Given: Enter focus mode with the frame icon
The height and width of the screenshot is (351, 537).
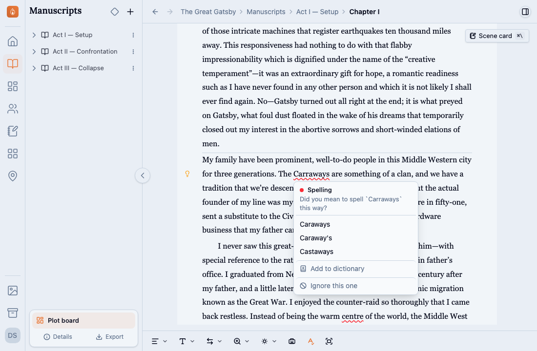Looking at the screenshot, I should click(329, 341).
